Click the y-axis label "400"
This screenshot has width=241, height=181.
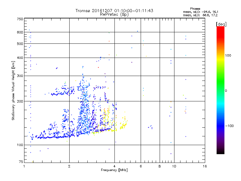pos(20,58)
